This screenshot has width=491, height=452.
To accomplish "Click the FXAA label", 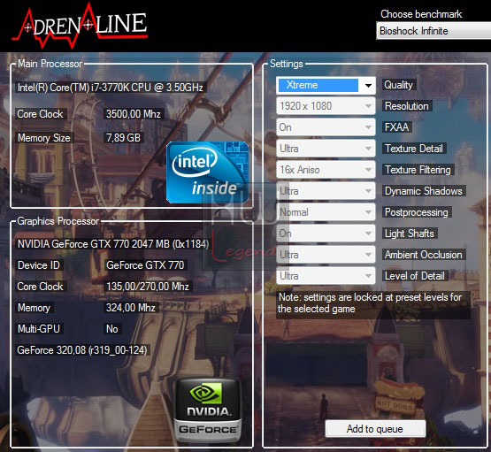I will 396,127.
